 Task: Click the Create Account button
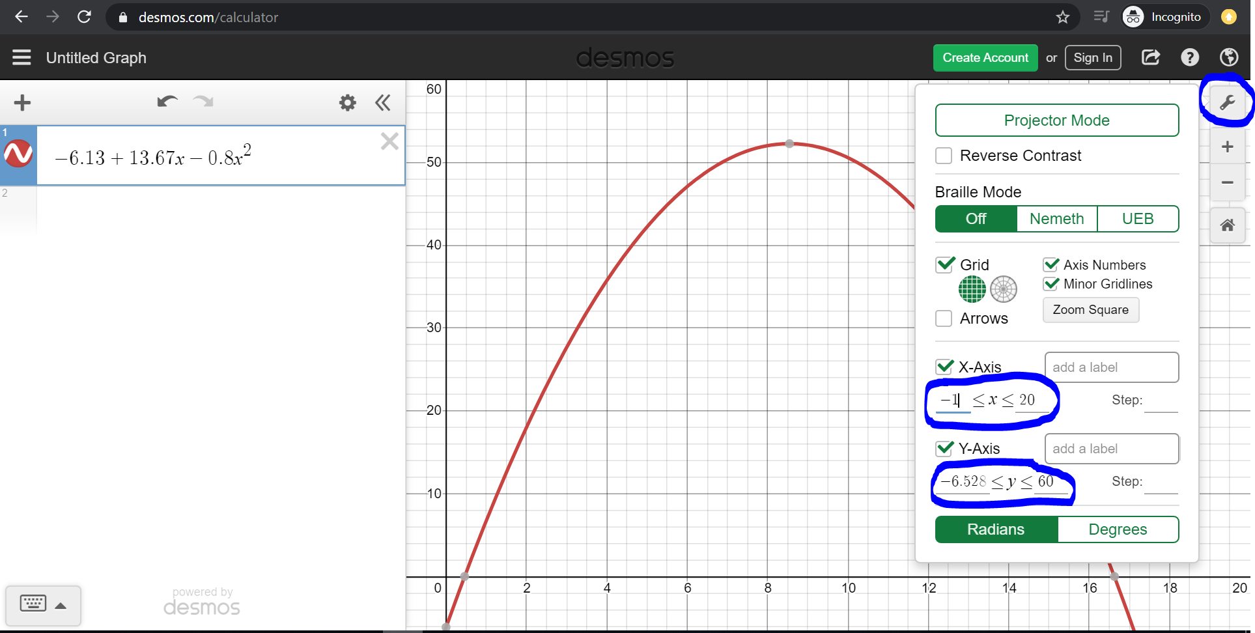[985, 58]
